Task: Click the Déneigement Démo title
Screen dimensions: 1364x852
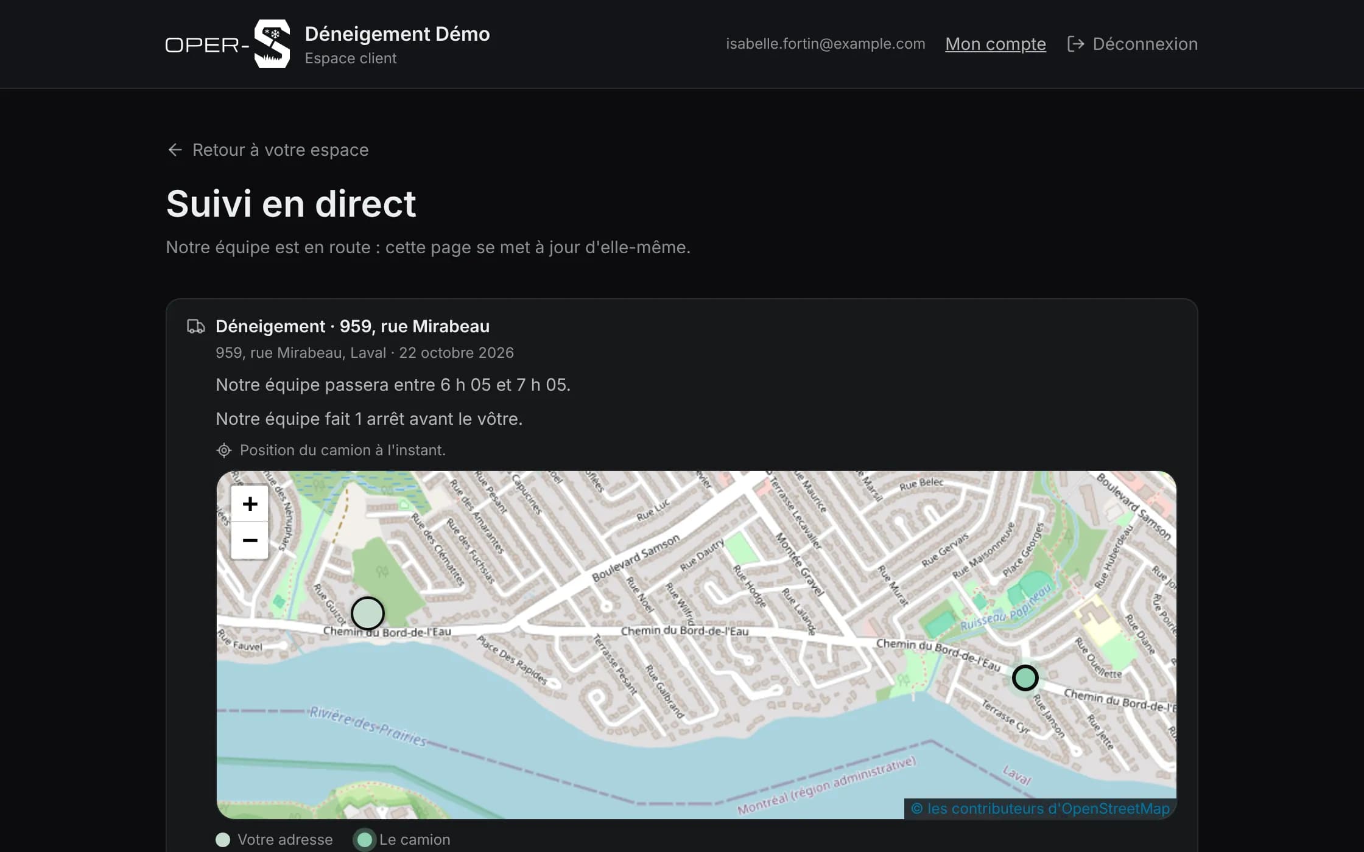Action: 397,34
